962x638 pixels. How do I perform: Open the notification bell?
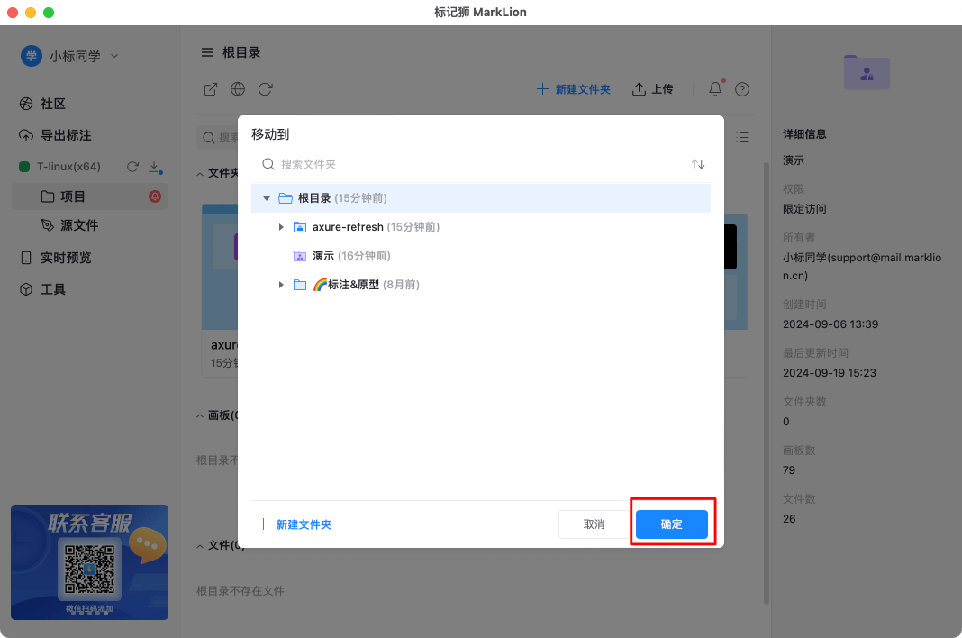(x=714, y=89)
